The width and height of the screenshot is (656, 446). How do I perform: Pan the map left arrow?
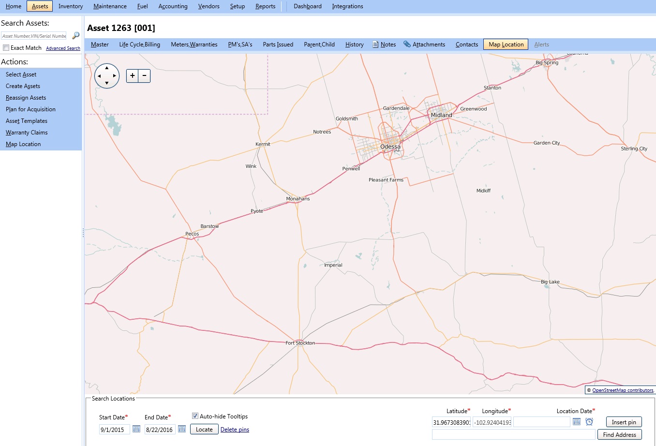[99, 76]
